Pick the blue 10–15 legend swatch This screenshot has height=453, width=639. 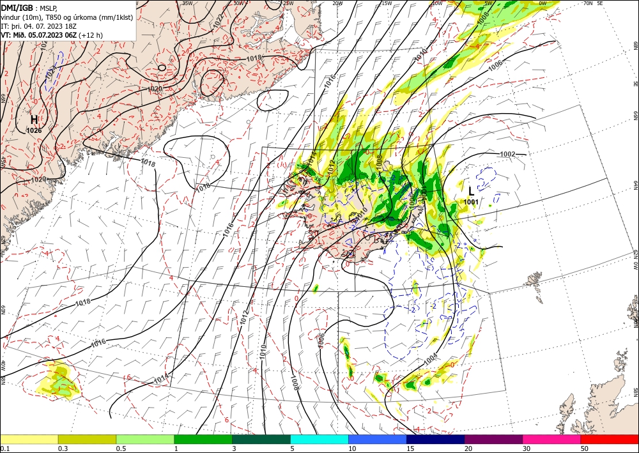[x=378, y=440]
